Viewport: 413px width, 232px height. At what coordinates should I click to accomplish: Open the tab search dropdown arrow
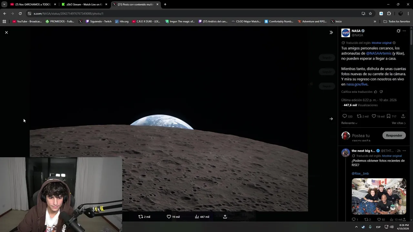pos(4,5)
